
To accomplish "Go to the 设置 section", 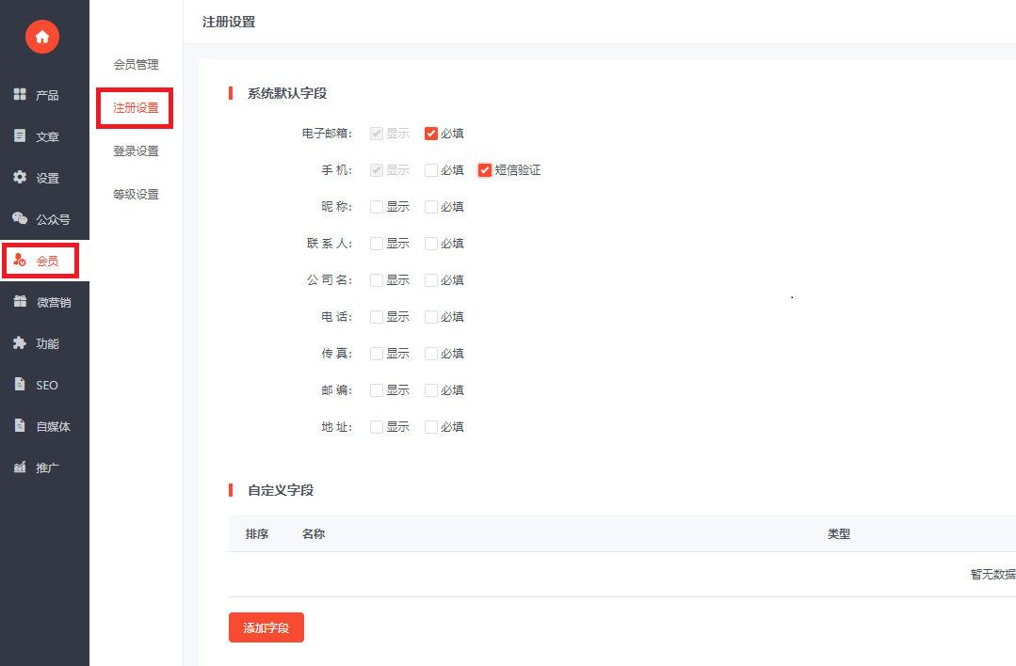I will coord(47,178).
